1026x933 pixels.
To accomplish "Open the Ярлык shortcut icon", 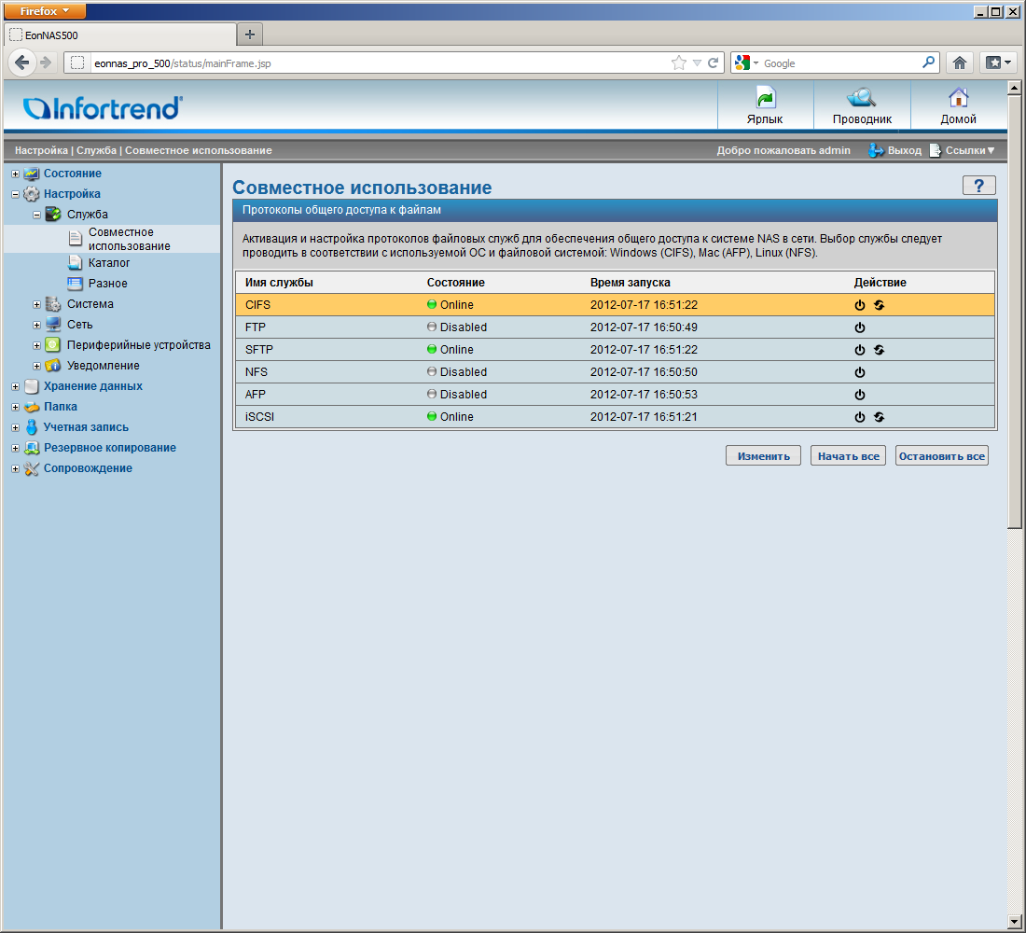I will 765,105.
